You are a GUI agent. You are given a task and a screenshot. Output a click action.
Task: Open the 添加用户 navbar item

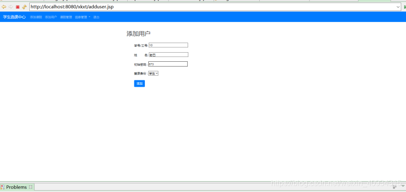pyautogui.click(x=51, y=17)
